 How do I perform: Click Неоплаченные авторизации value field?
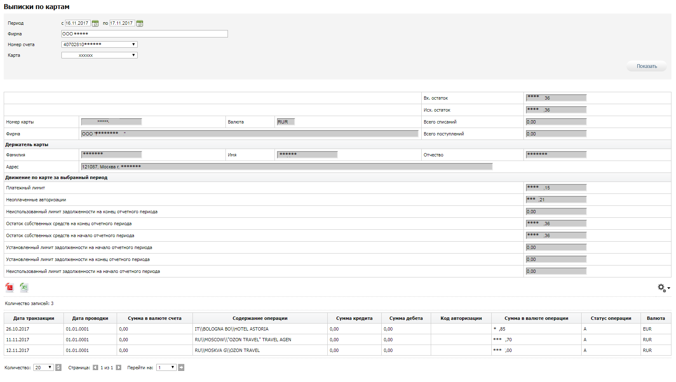tap(556, 200)
